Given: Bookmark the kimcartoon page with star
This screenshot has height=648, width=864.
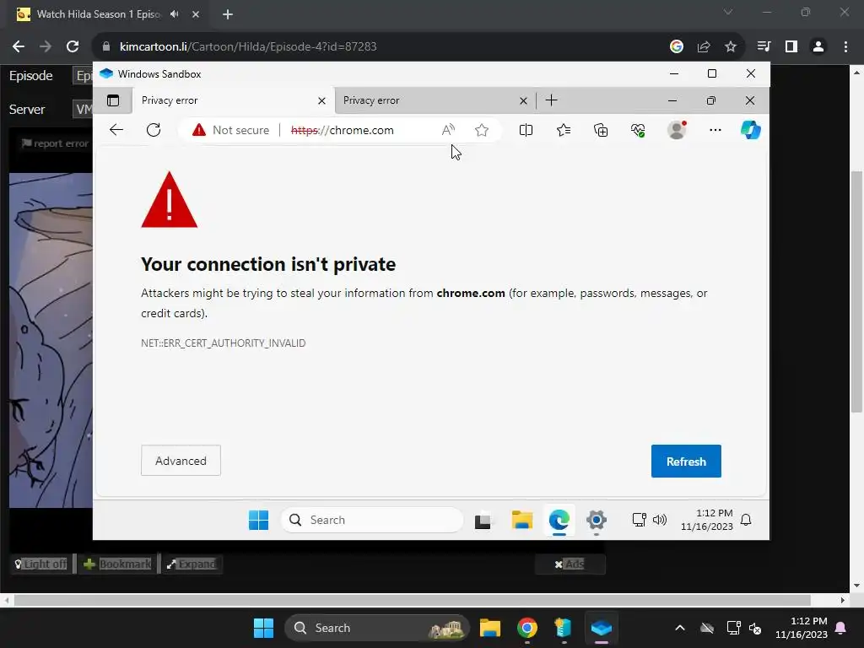Looking at the screenshot, I should click(x=731, y=46).
